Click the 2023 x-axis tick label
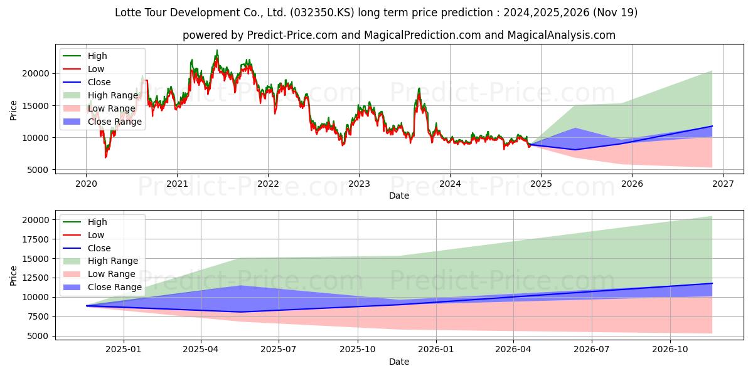This screenshot has width=753, height=376. point(359,184)
